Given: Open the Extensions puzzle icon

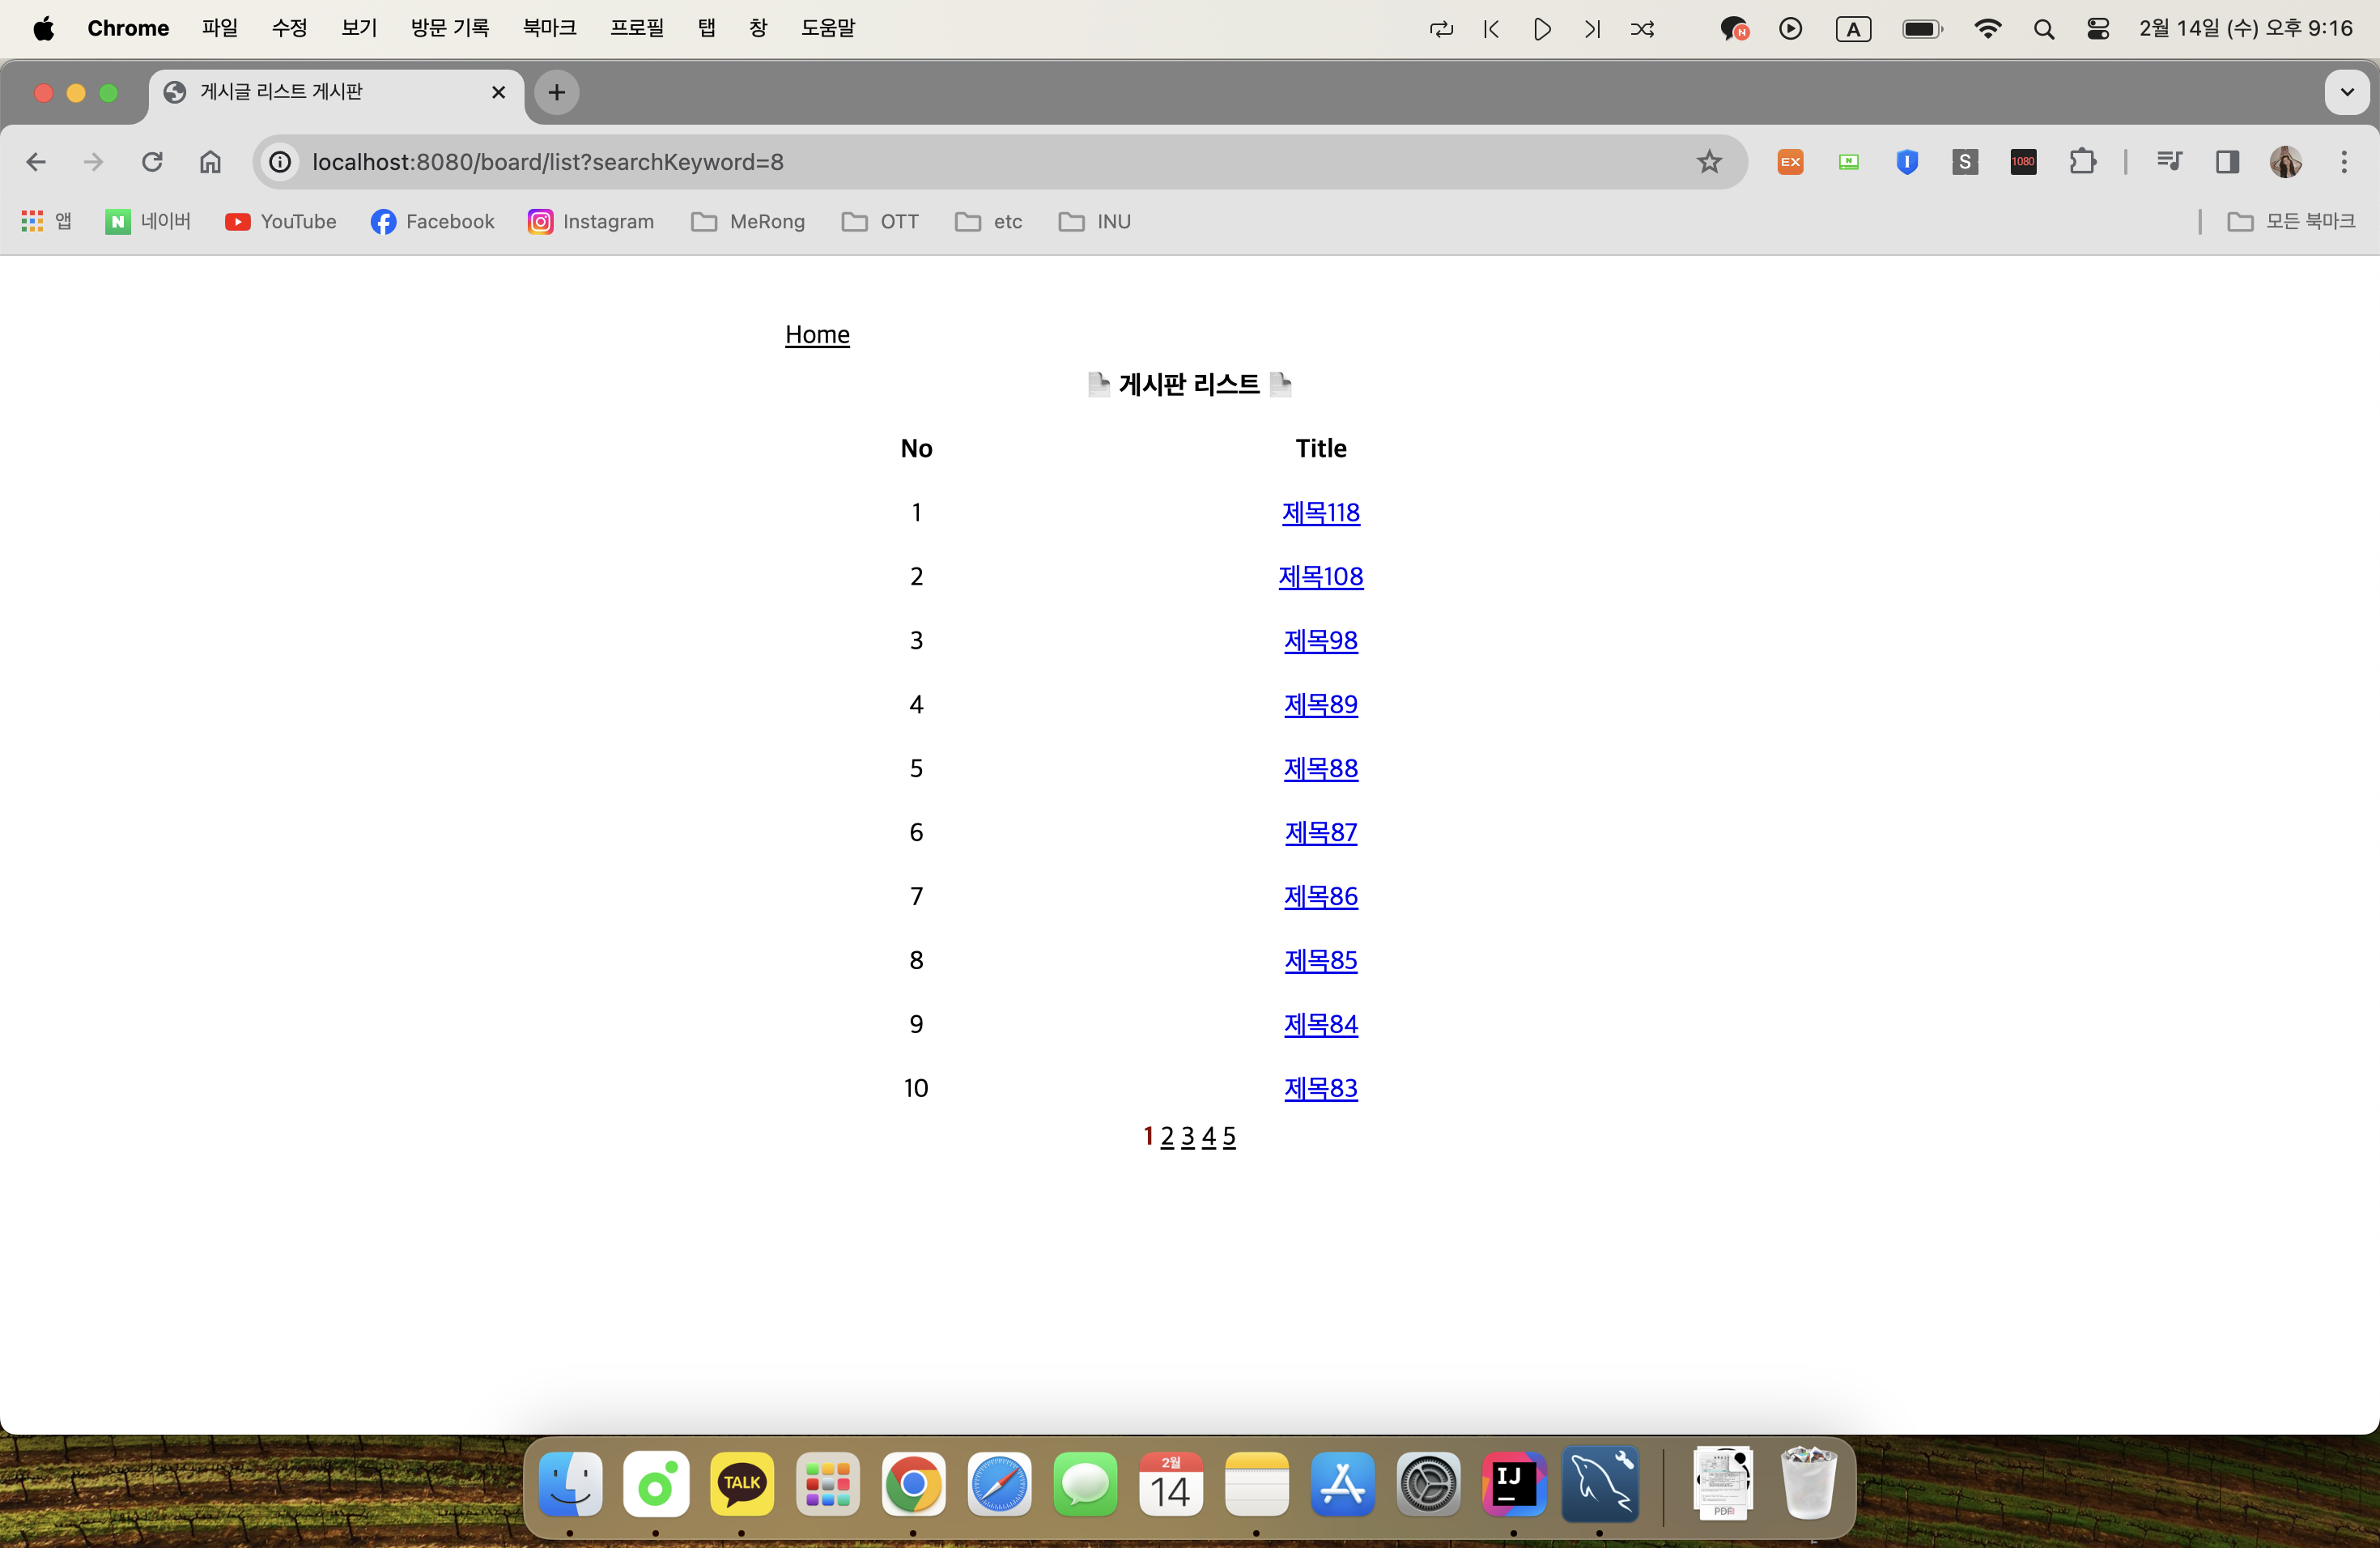Looking at the screenshot, I should point(2082,162).
